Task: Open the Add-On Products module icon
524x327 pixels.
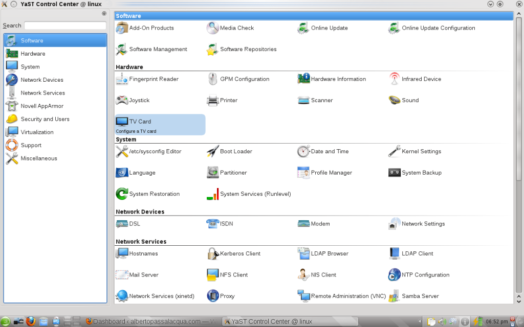Action: pyautogui.click(x=122, y=28)
